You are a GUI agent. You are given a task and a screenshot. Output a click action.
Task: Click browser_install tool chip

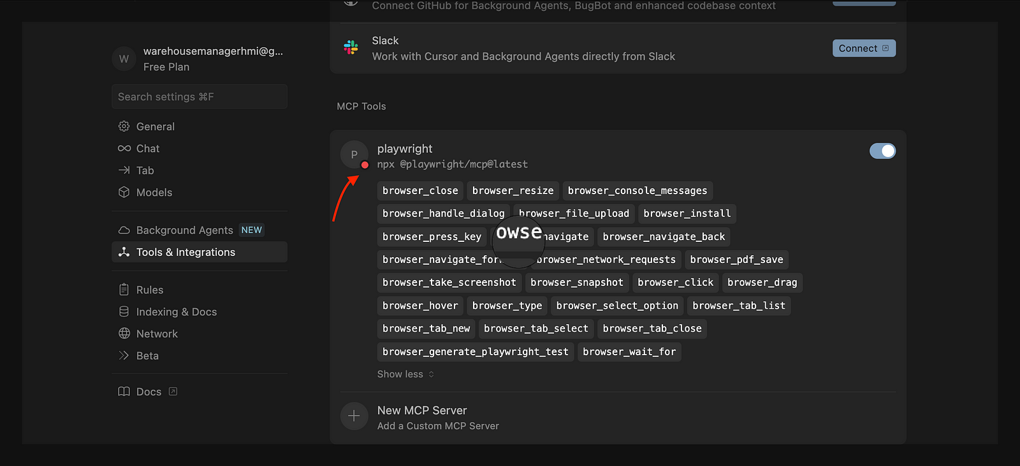[x=687, y=213]
